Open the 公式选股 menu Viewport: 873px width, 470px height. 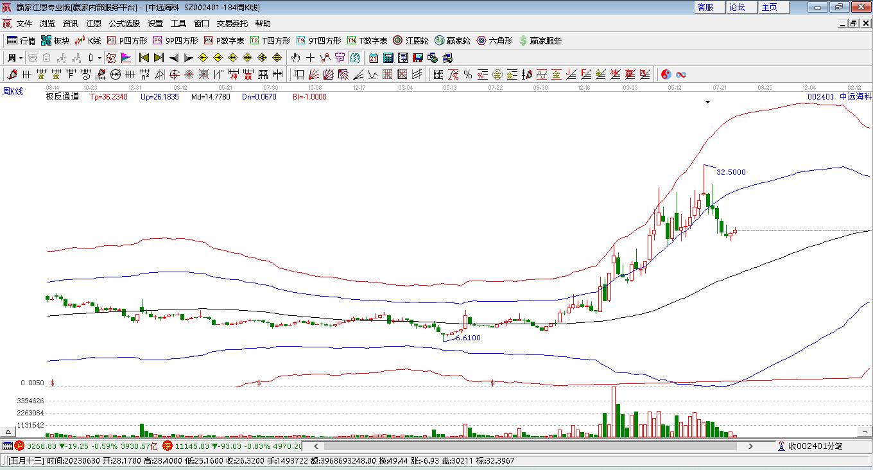(125, 24)
